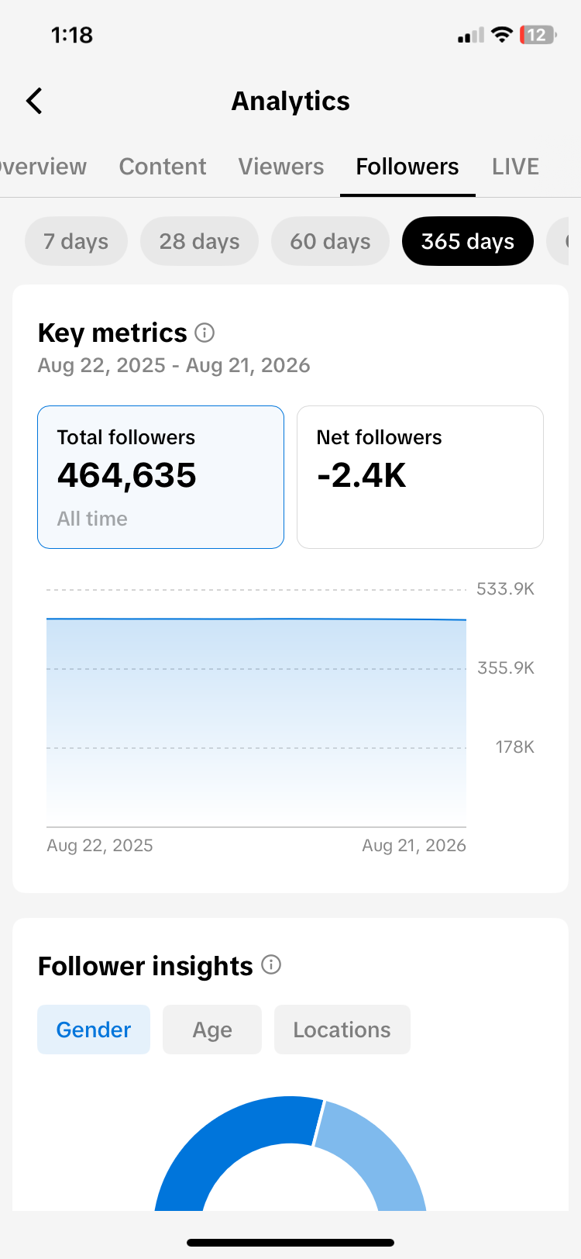Screen dimensions: 581x1259
Task: Tap the back arrow icon
Action: click(34, 101)
